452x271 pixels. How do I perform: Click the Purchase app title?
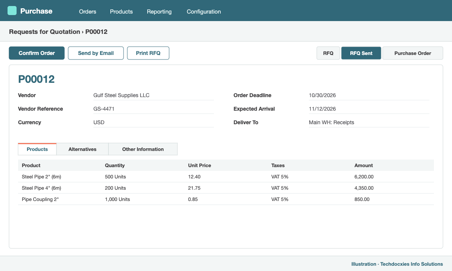tap(36, 11)
